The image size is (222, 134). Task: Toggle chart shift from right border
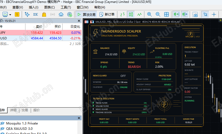185,14
